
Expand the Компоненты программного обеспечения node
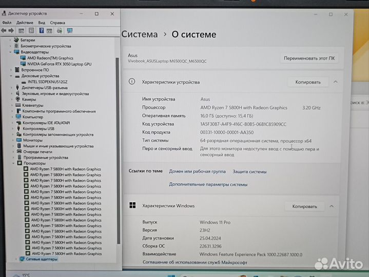[12, 111]
